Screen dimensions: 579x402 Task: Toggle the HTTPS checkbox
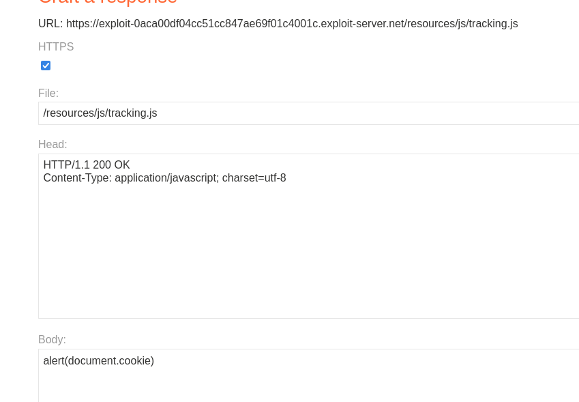(46, 66)
